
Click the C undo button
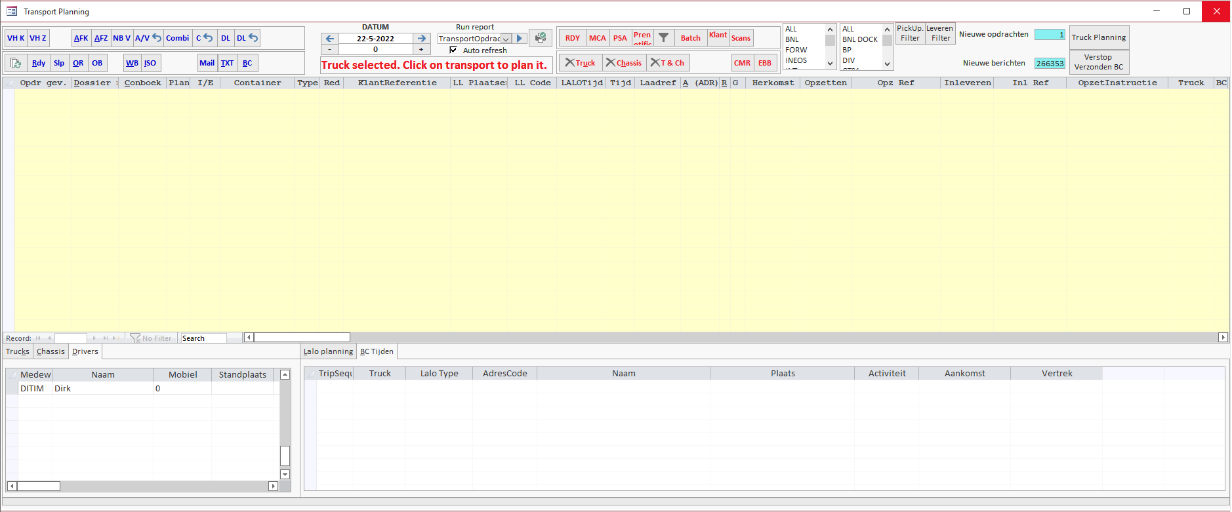204,38
